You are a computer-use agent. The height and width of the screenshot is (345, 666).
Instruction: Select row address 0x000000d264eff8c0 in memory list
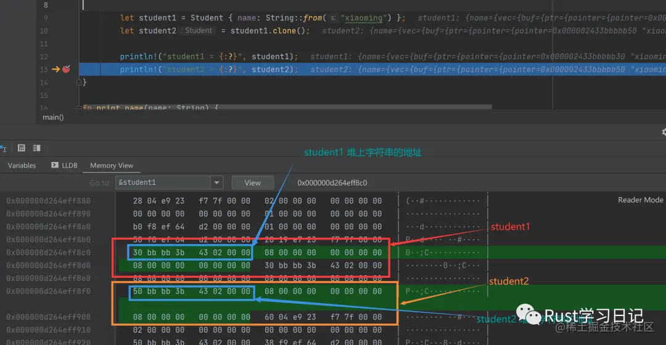point(48,253)
